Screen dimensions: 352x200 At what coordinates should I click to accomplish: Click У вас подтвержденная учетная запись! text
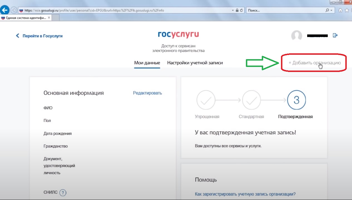246,132
